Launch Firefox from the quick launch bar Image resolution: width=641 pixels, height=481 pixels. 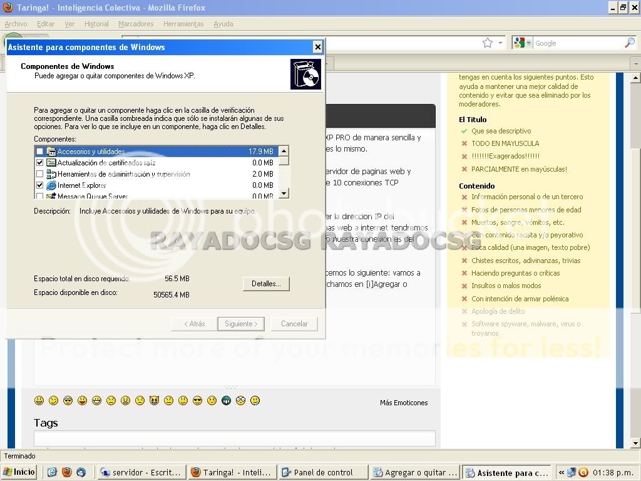click(66, 472)
